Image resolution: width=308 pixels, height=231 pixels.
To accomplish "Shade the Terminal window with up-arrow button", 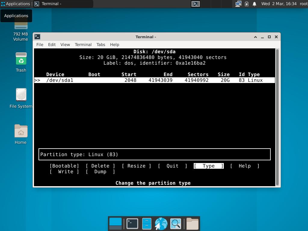I will (x=255, y=37).
